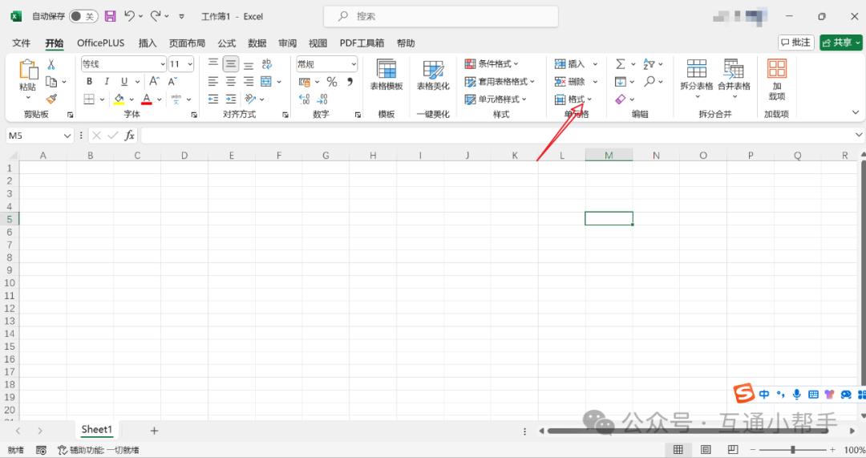Click the Cut scissors icon
Screen dimensions: 866x458
coord(51,65)
